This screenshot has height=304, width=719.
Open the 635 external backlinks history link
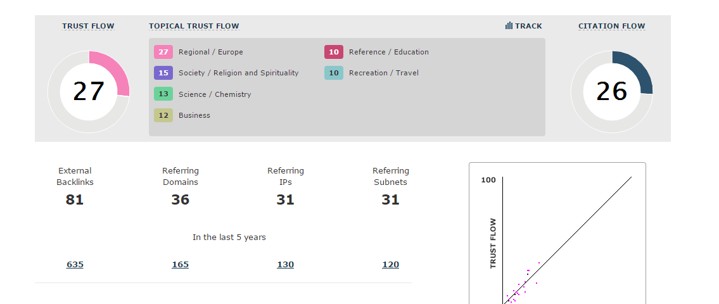[75, 265]
